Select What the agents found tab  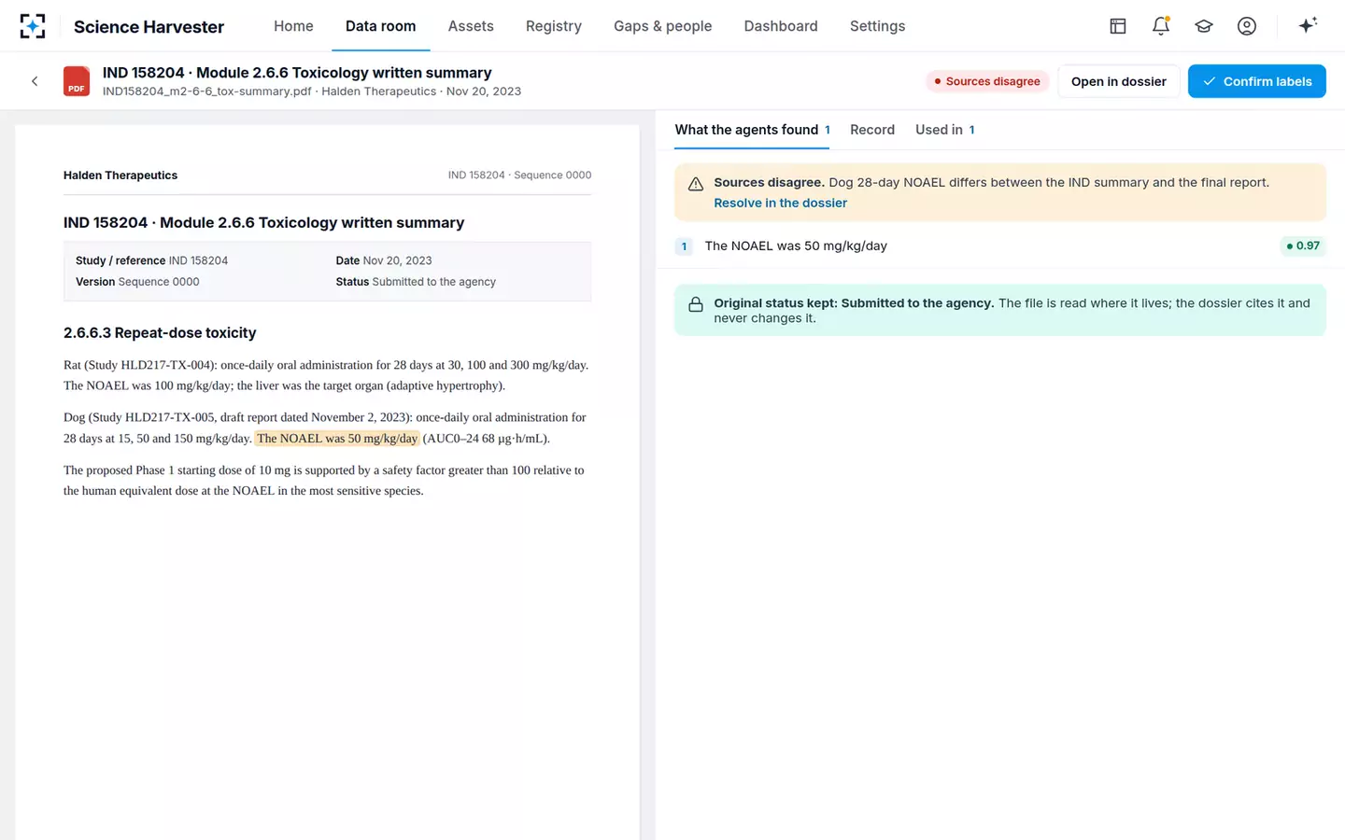[x=752, y=130]
